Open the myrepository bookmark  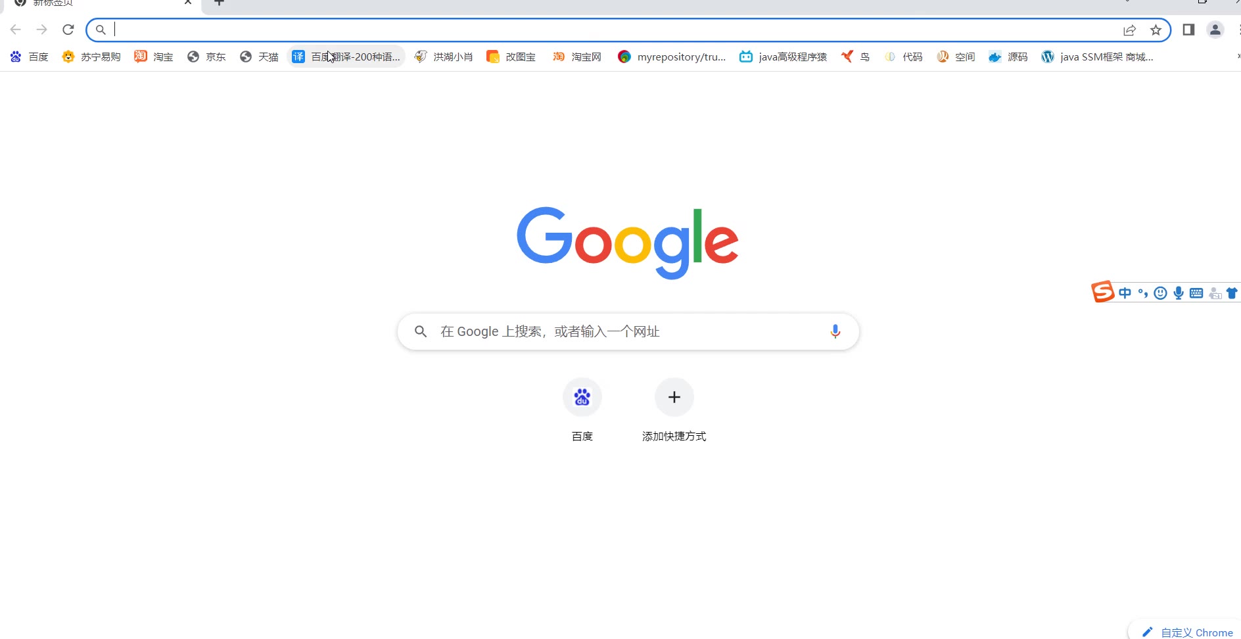672,57
